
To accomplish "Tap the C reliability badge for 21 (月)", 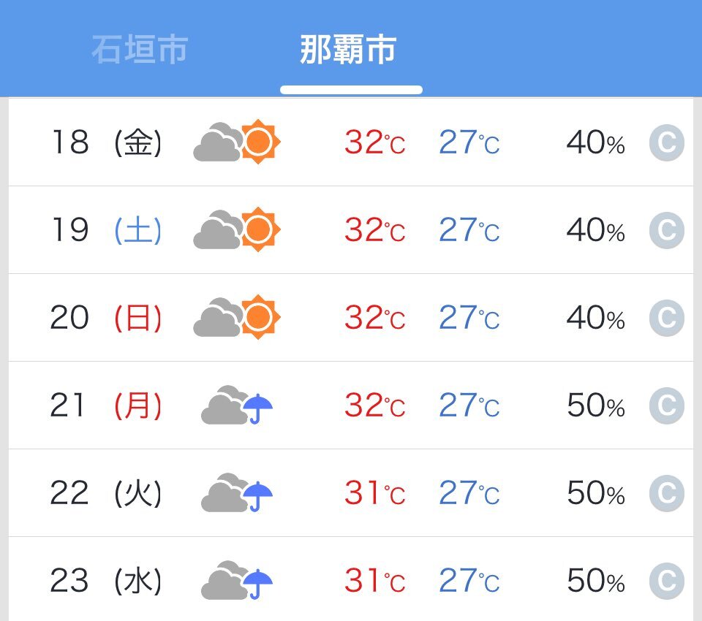I will pos(667,405).
